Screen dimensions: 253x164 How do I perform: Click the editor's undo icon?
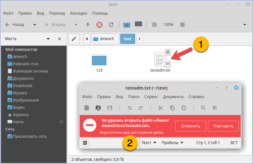tap(129, 108)
